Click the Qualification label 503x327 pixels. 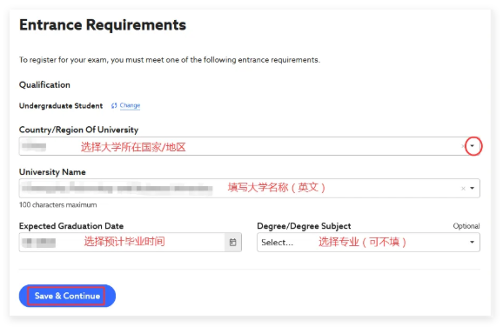[x=44, y=85]
